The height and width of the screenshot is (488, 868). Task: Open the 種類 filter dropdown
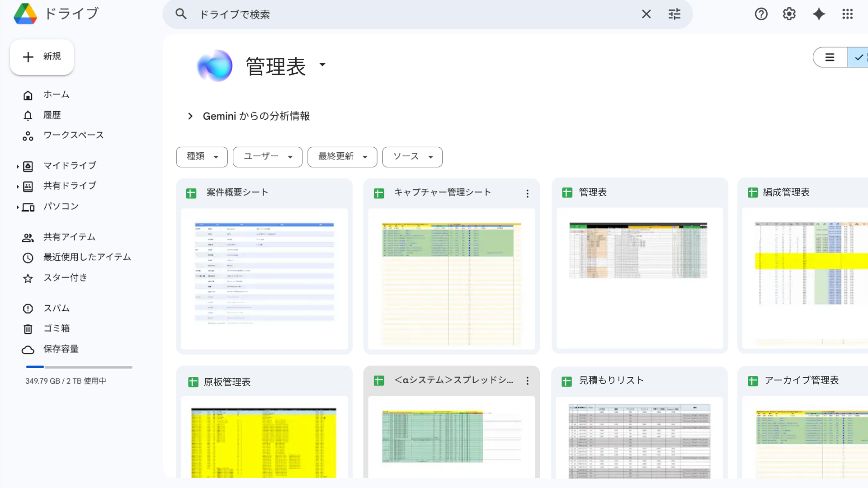coord(202,157)
